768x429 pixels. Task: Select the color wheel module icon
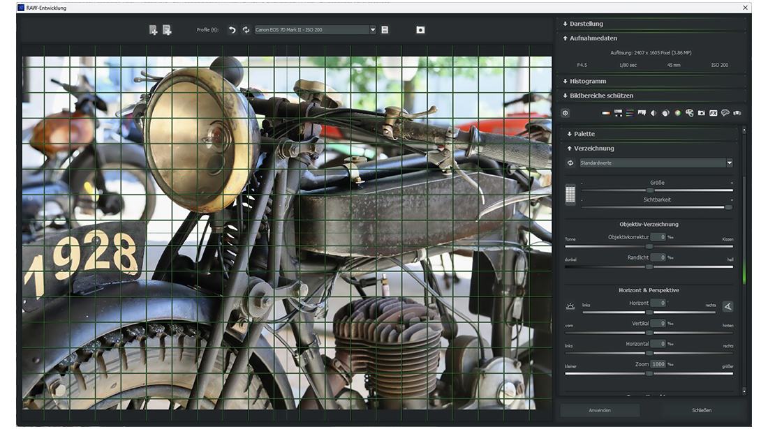[677, 113]
